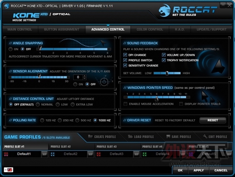Click the Default3 profile color icon
Viewport: 235px width, 177px height.
point(99,154)
